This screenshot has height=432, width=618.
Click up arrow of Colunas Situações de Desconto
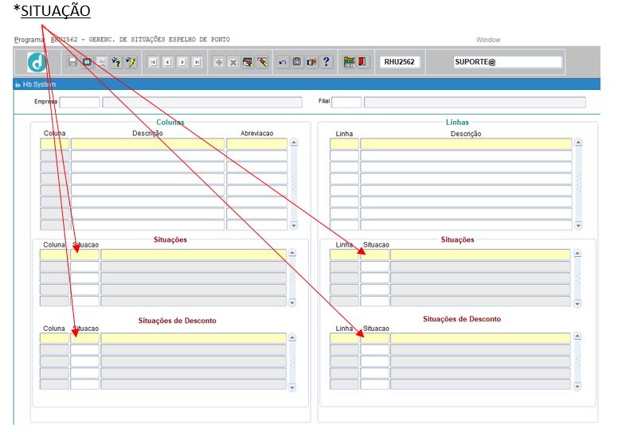pyautogui.click(x=292, y=337)
